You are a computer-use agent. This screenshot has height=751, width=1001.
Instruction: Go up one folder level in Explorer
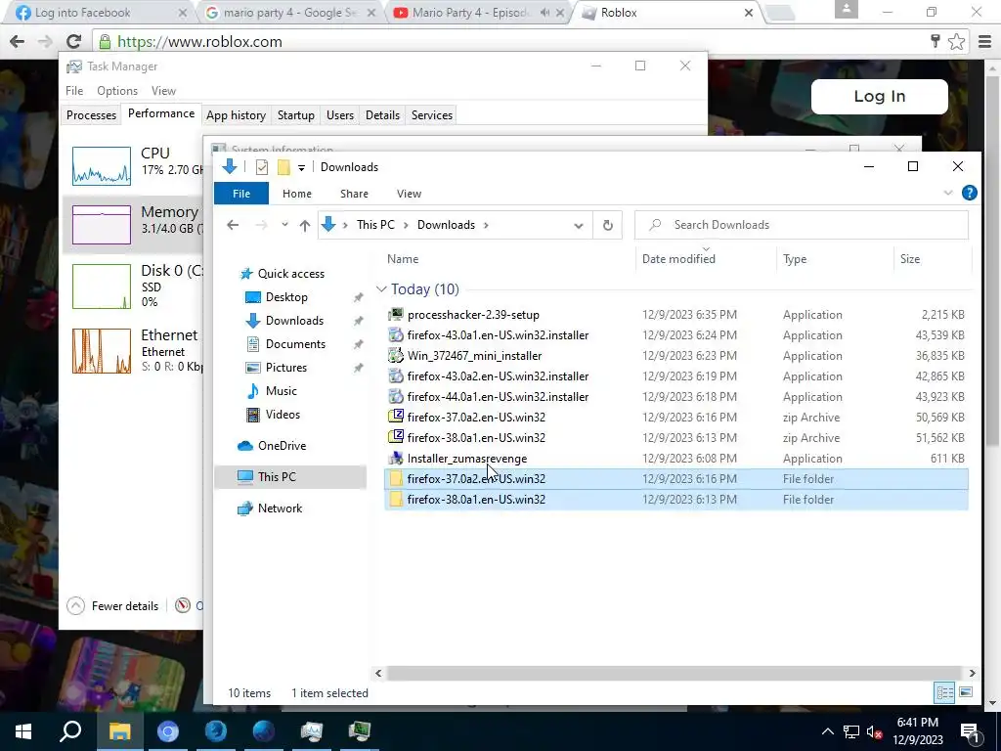305,225
